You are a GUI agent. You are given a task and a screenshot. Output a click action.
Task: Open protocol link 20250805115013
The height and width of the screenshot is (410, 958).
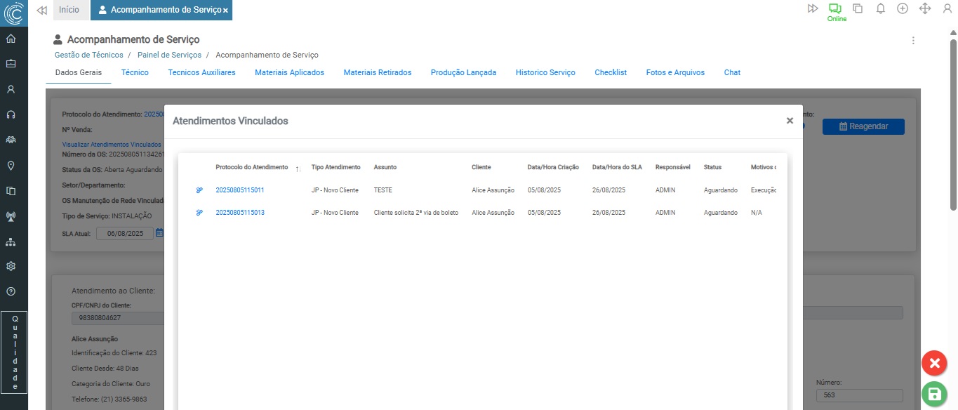click(240, 213)
